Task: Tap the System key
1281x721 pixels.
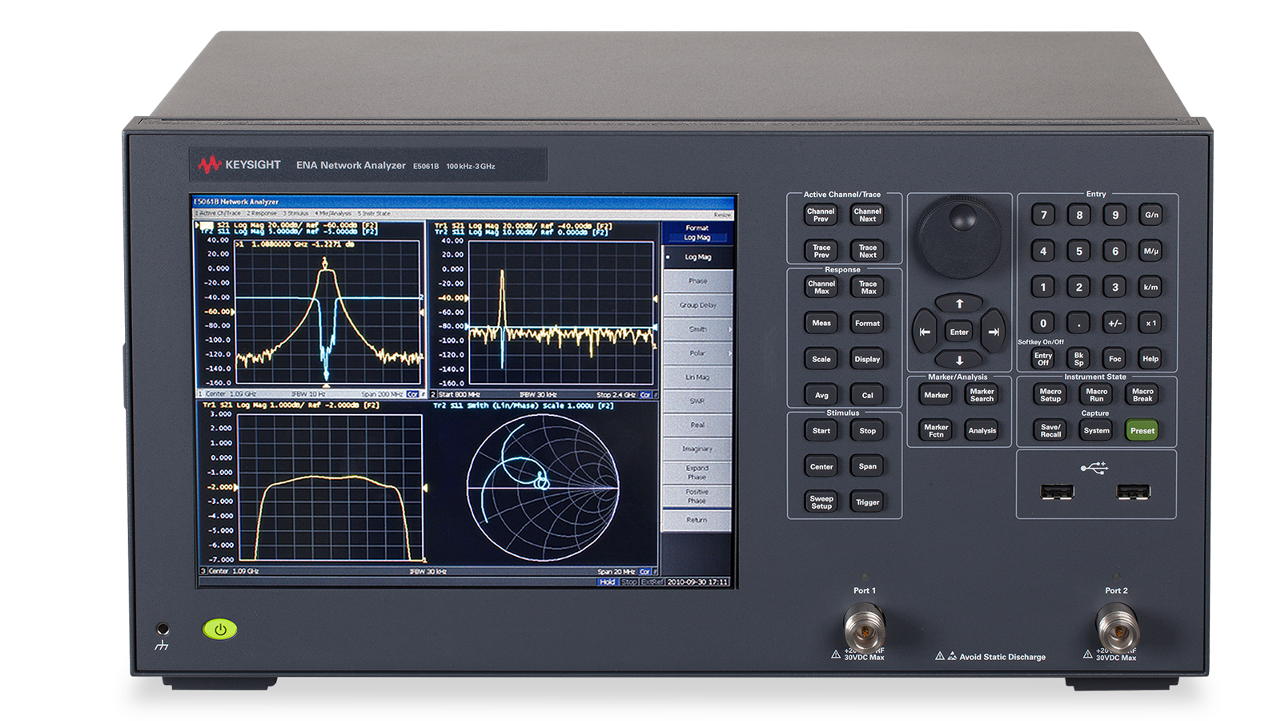Action: (x=1096, y=430)
